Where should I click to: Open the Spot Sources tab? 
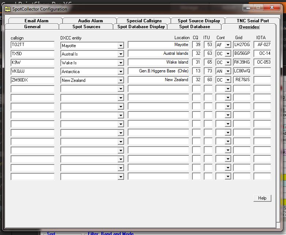tap(86, 27)
